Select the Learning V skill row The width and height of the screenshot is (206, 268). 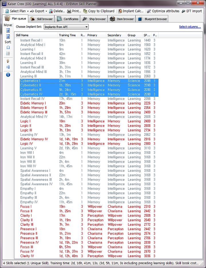point(89,148)
